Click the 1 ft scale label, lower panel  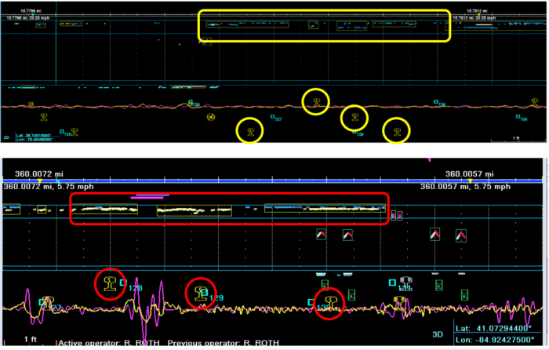click(x=31, y=339)
